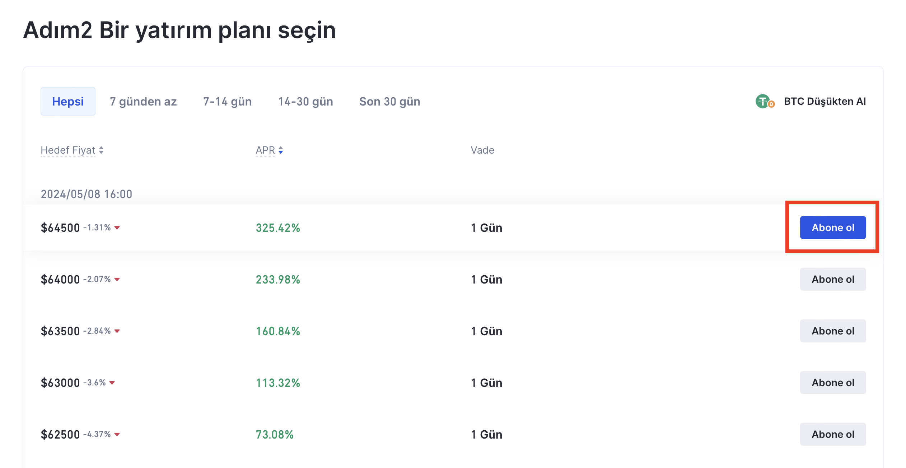Click red down arrow beside -3.6%
Viewport: 906px width, 468px height.
(112, 383)
